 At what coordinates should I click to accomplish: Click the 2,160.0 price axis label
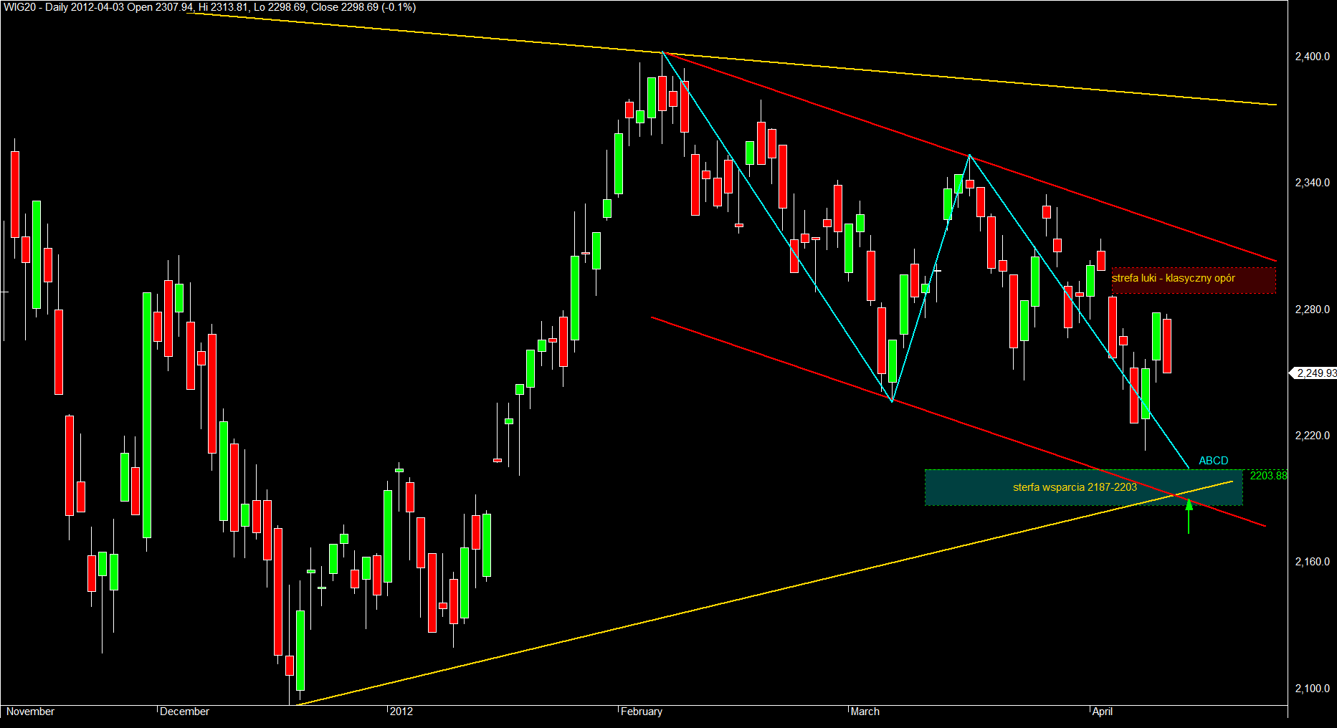(x=1312, y=562)
